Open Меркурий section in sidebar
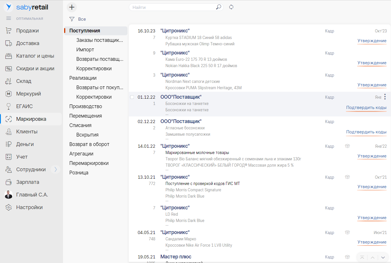391x263 pixels. 28,94
